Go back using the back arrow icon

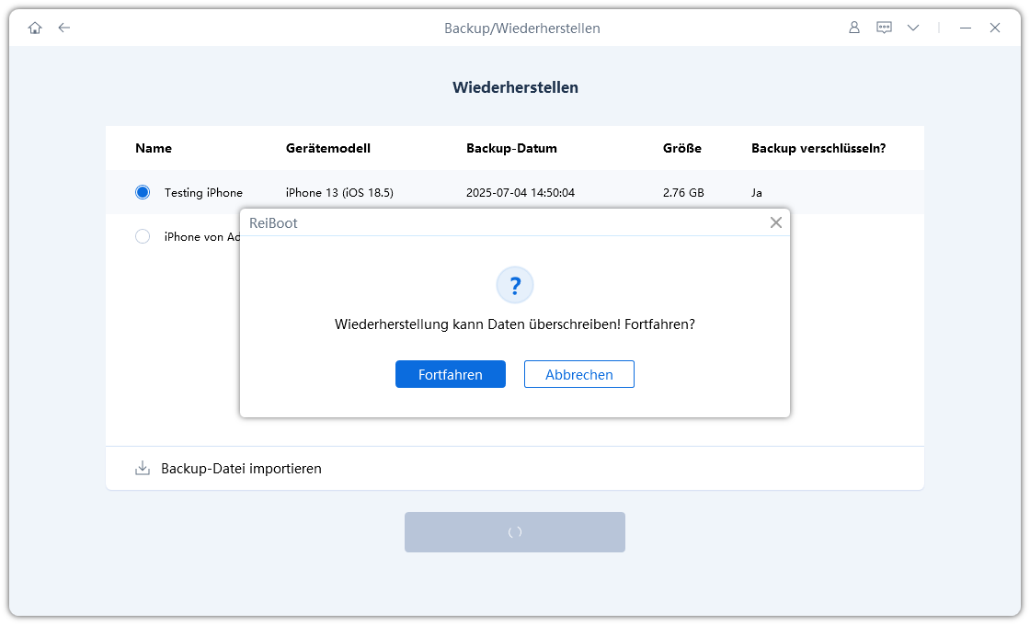click(63, 28)
